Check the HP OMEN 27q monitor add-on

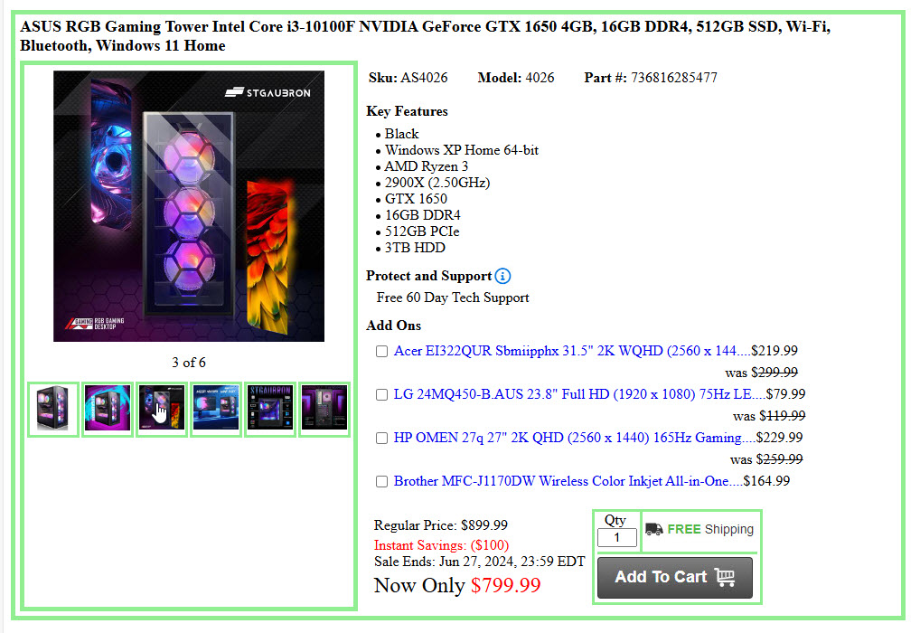coord(381,438)
